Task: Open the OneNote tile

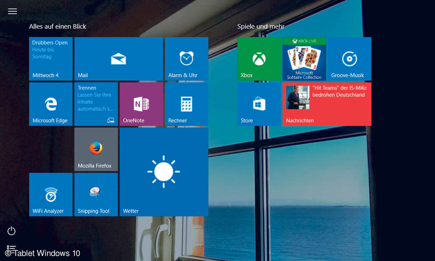Action: [x=141, y=104]
